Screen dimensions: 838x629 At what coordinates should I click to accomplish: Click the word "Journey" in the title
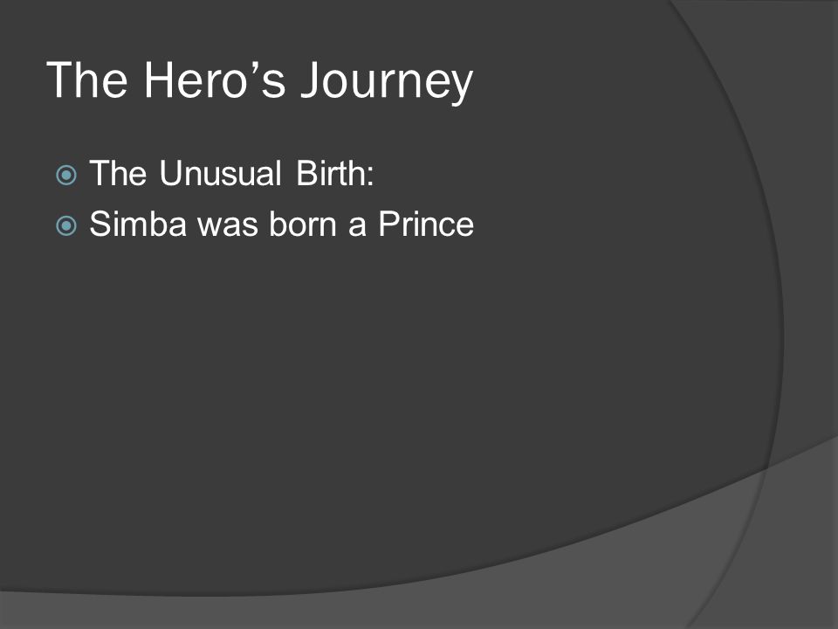click(x=387, y=81)
